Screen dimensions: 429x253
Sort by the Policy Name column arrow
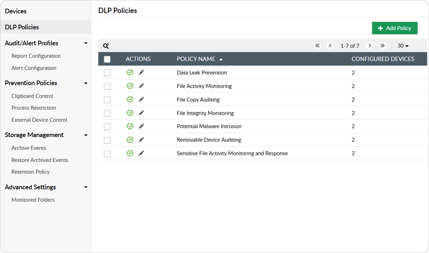[x=220, y=59]
